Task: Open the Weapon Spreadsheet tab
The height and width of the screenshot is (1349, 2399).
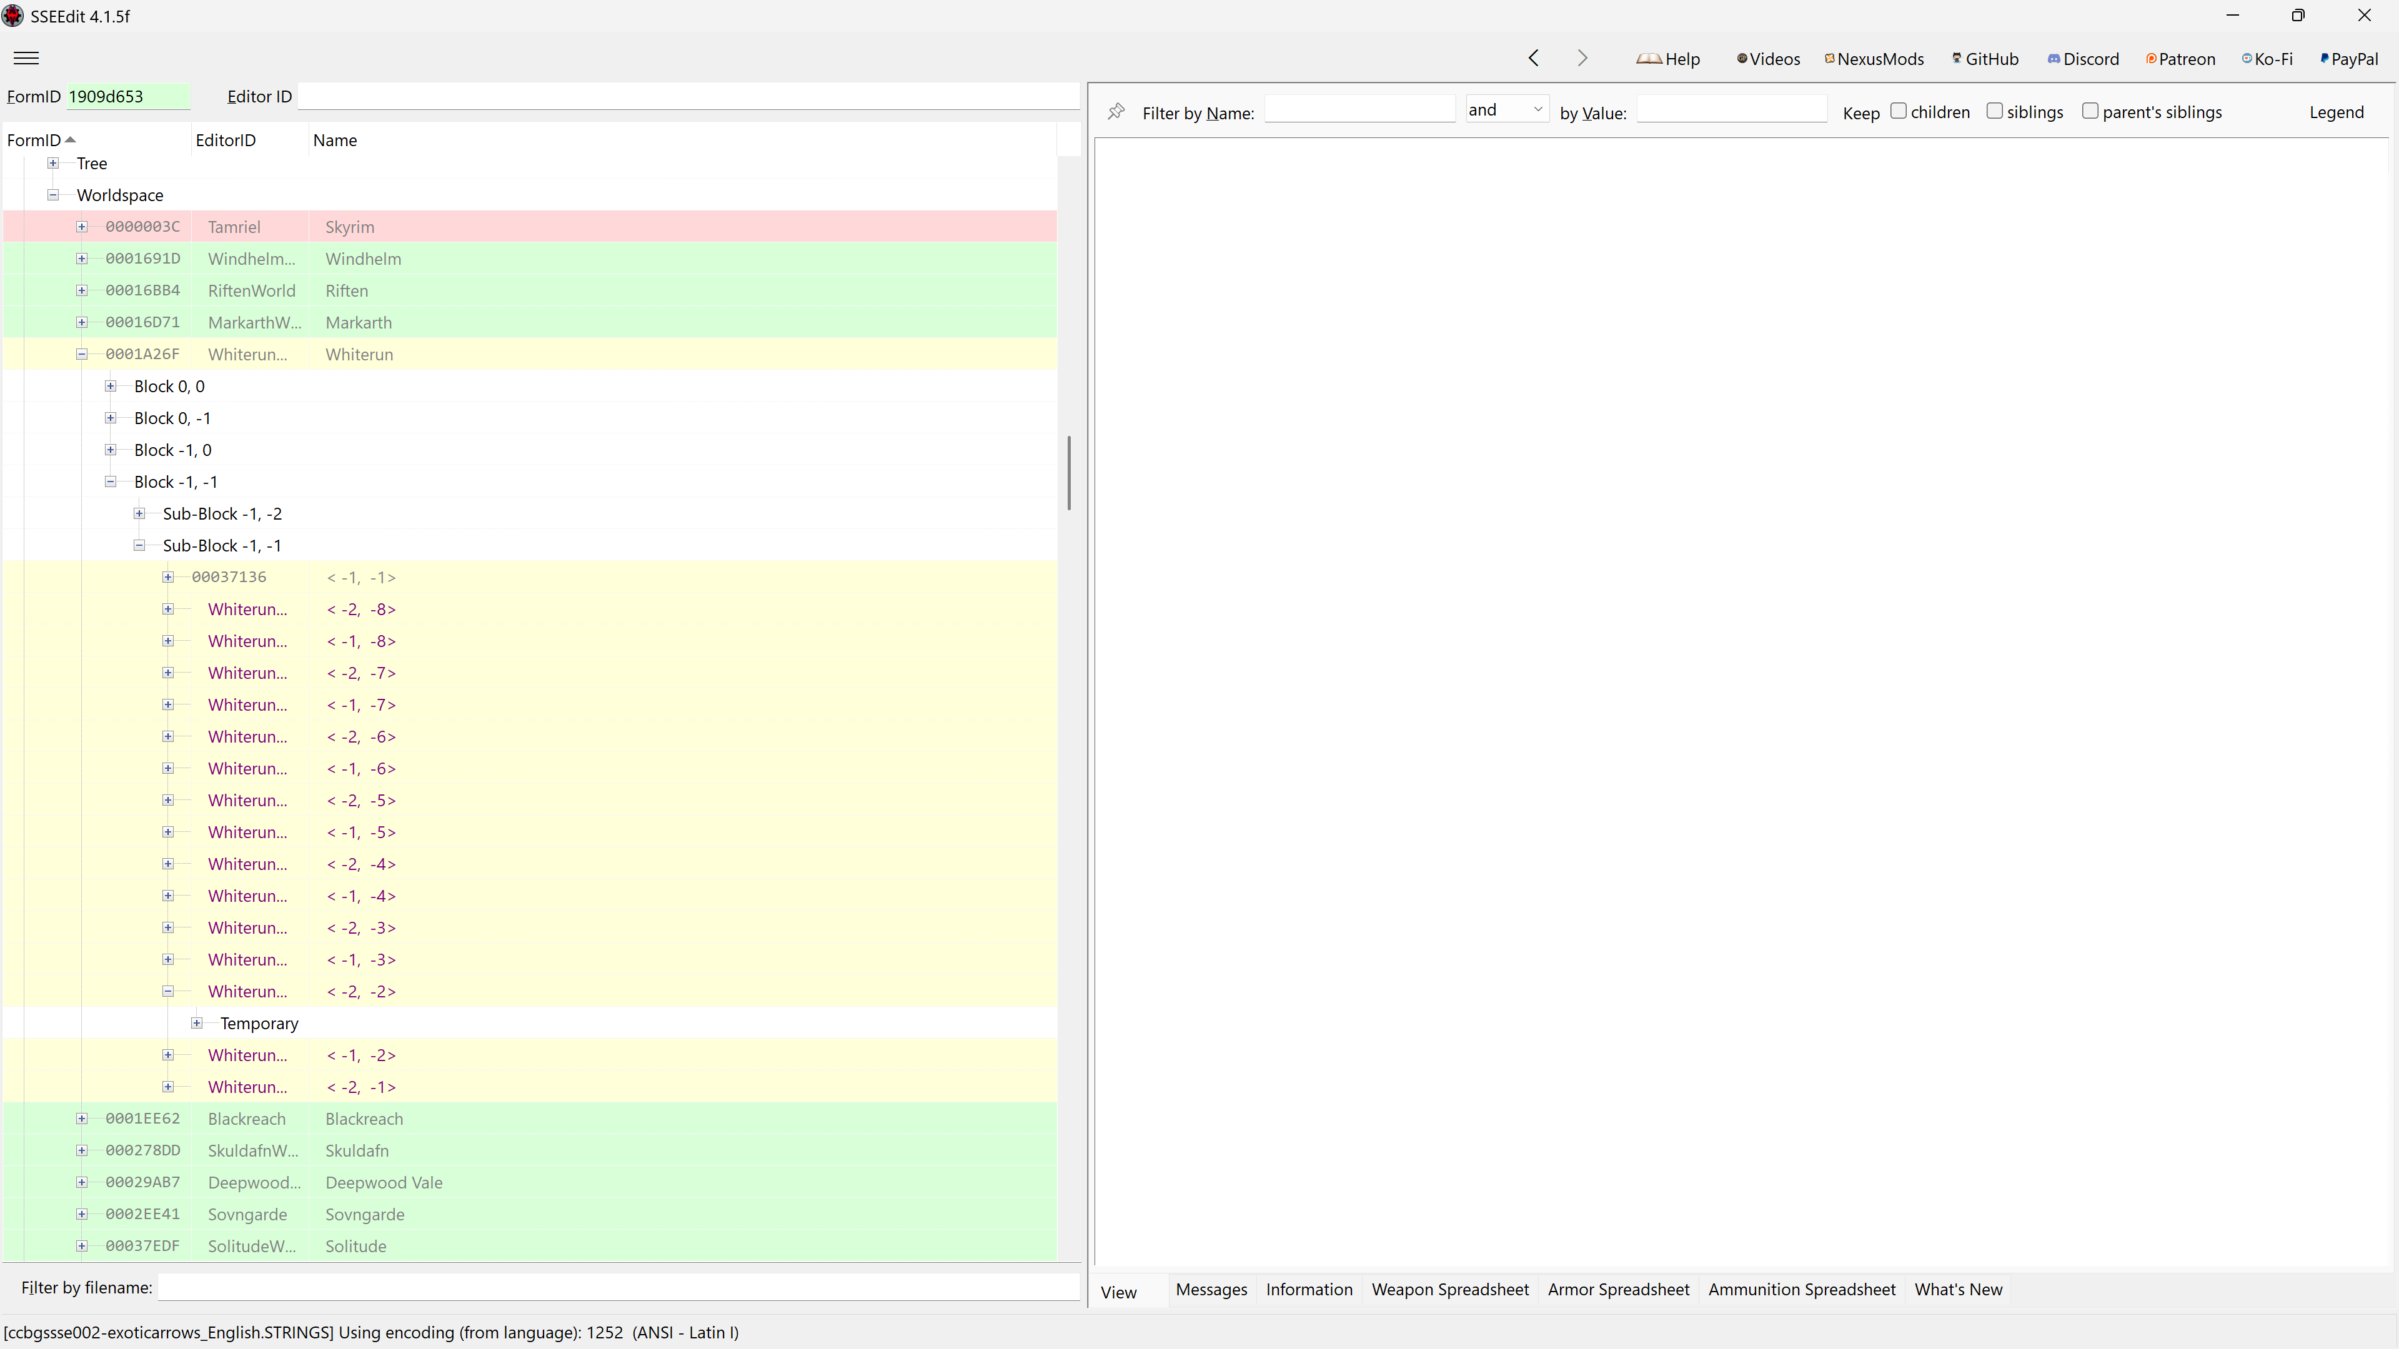Action: (x=1449, y=1290)
